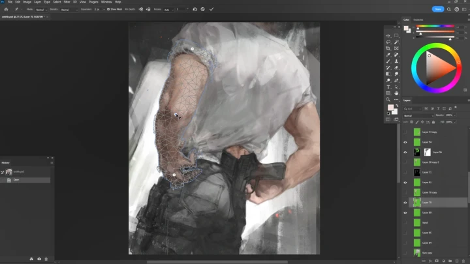470x264 pixels.
Task: Click the foreground color swatch in toolbar
Action: point(390,108)
